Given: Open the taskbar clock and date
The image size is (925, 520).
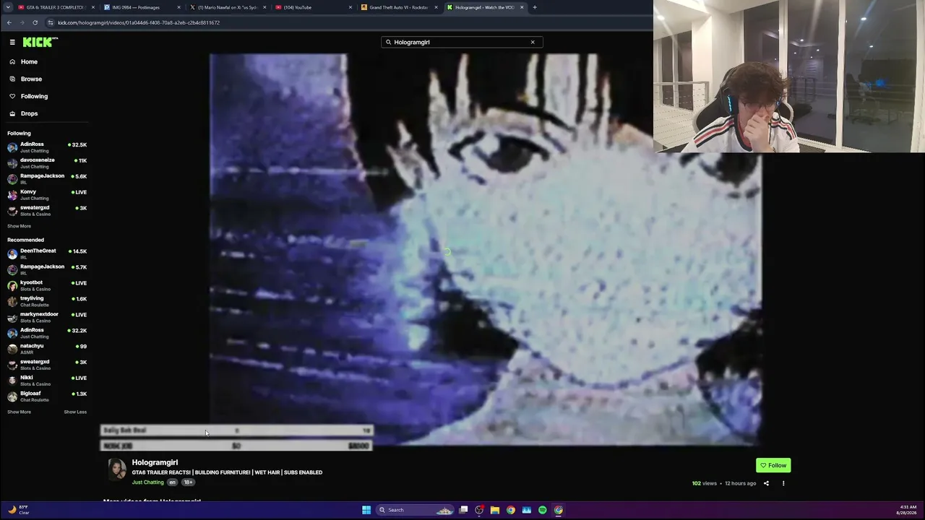Looking at the screenshot, I should click(x=907, y=510).
